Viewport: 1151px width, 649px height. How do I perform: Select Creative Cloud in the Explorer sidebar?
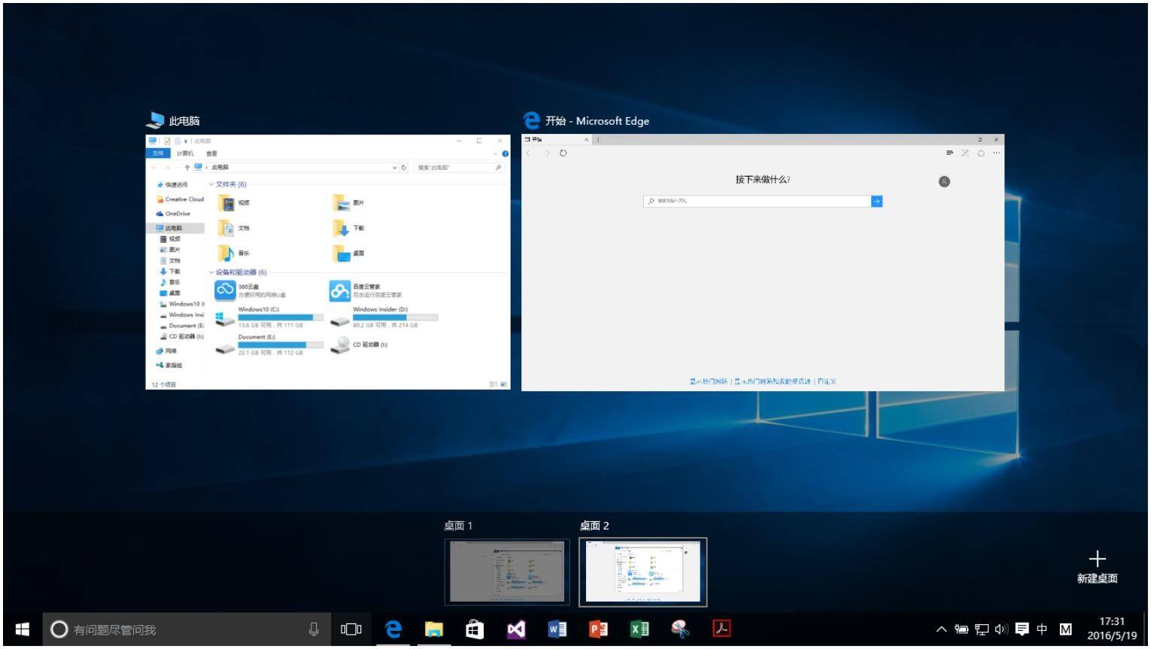point(180,199)
